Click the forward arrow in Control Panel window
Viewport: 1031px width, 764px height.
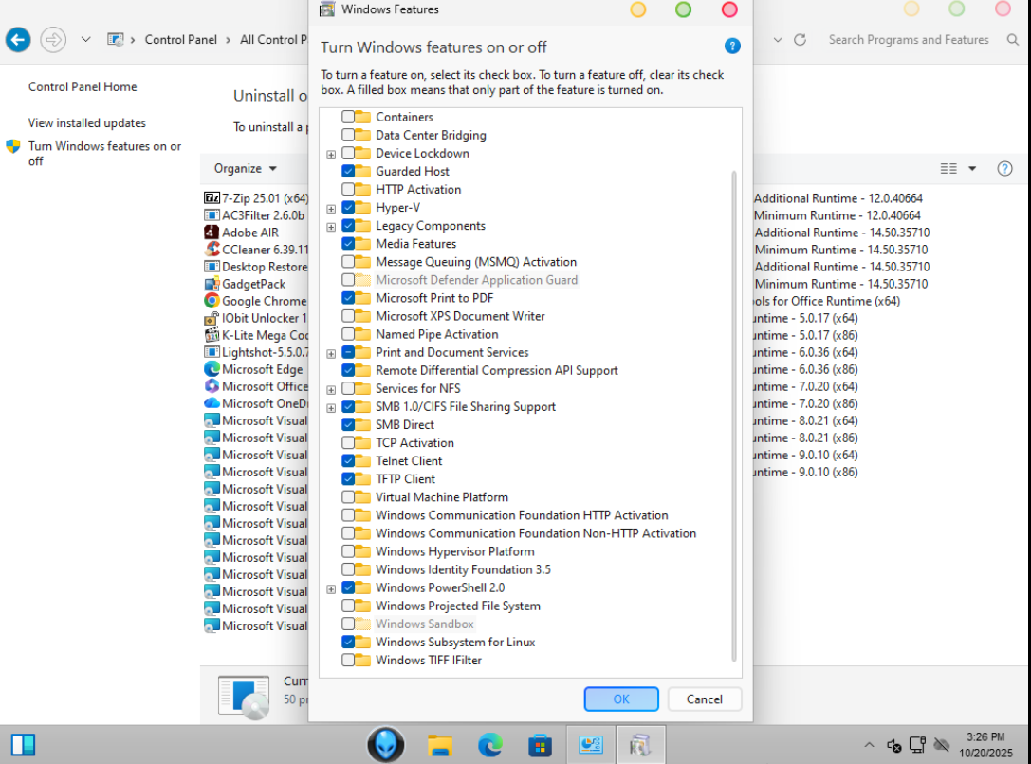(x=53, y=40)
